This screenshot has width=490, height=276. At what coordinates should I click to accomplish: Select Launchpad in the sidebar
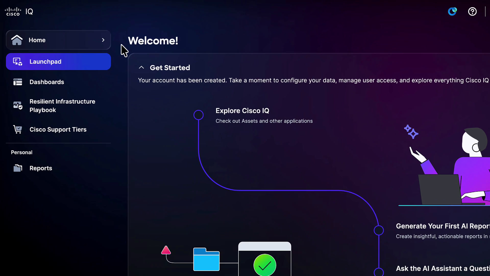(58, 62)
